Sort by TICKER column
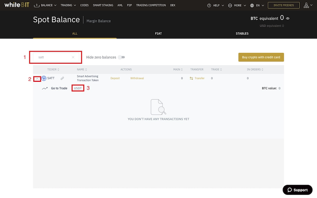The width and height of the screenshot is (317, 198). pyautogui.click(x=53, y=69)
